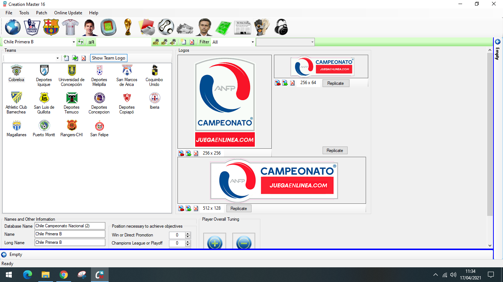The width and height of the screenshot is (503, 282).
Task: Select the Rangers-CHI team
Action: click(x=71, y=129)
